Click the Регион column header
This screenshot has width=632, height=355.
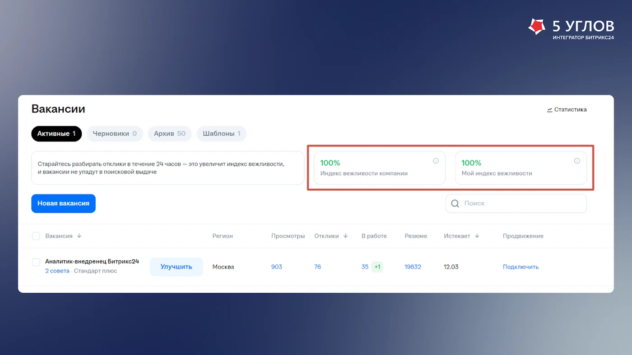(x=223, y=236)
